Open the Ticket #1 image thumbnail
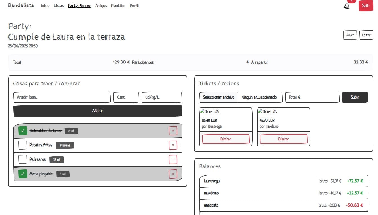The width and height of the screenshot is (378, 215). coord(210,112)
